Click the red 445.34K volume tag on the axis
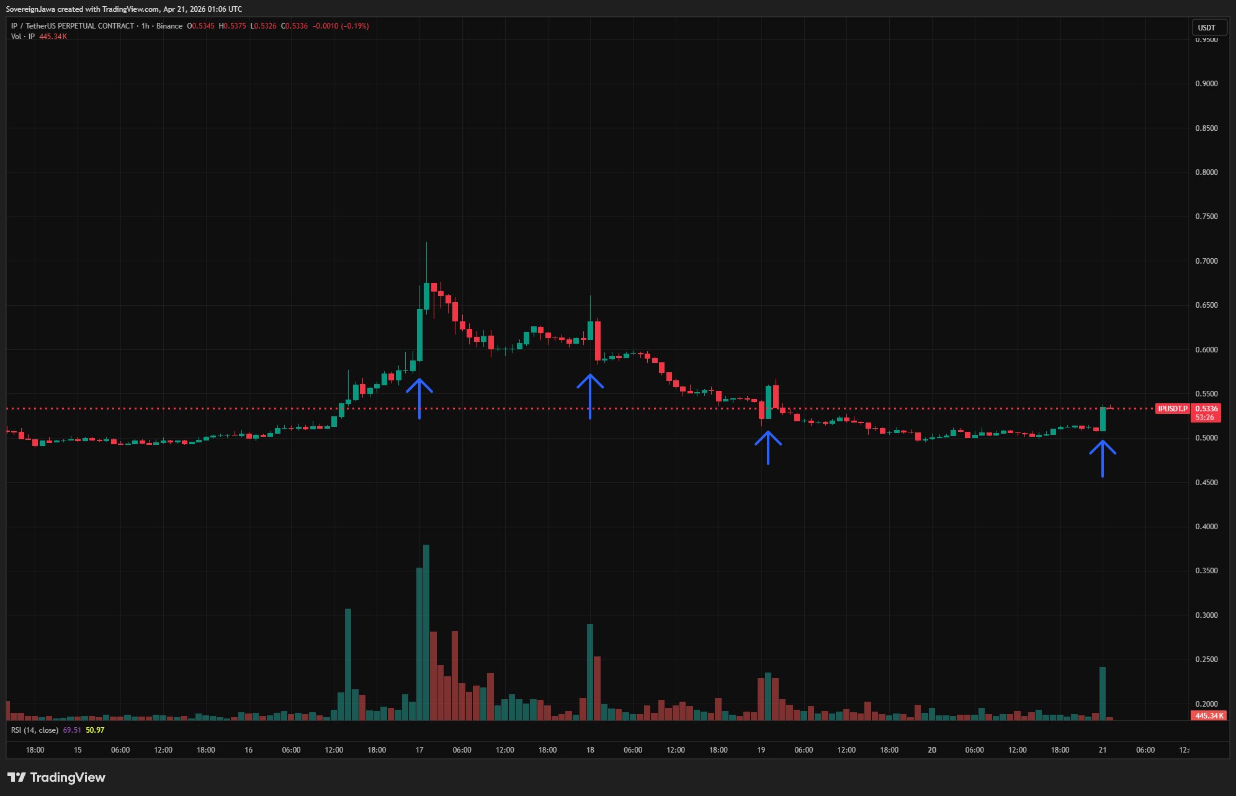1236x796 pixels. coord(1209,716)
